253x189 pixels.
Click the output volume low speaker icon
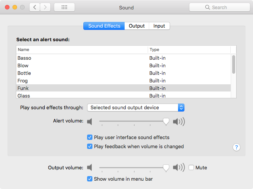pos(89,167)
